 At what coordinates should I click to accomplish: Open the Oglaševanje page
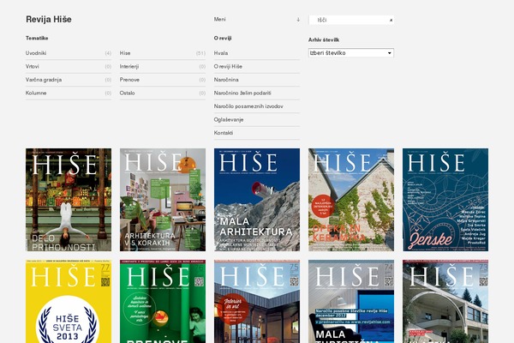click(x=257, y=120)
